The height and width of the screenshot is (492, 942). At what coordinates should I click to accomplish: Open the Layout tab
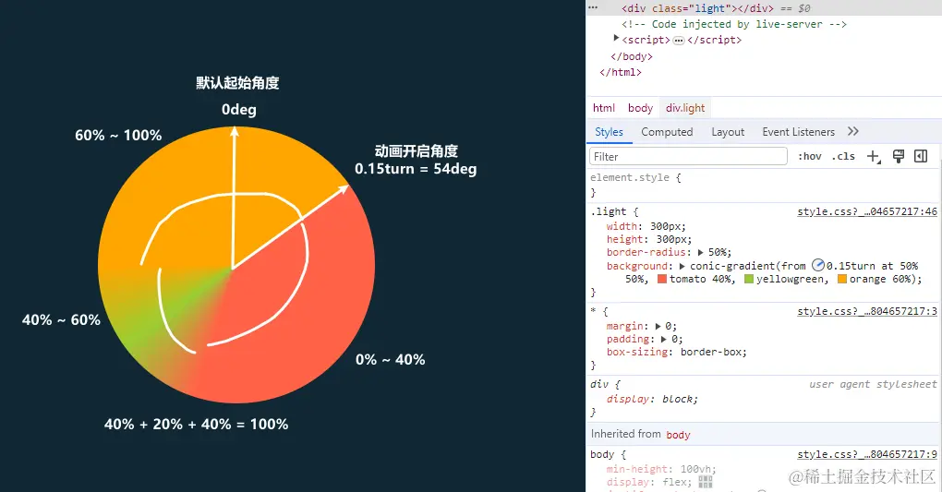728,132
